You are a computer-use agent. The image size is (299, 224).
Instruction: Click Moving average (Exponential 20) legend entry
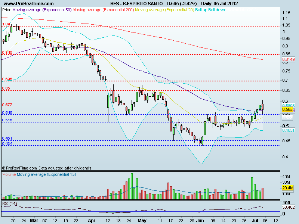pos(164,10)
